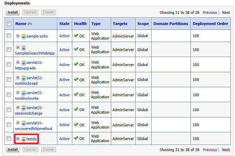The width and height of the screenshot is (235, 156).
Task: Open the SamplesSearchWebApp deployment link
Action: (x=35, y=53)
